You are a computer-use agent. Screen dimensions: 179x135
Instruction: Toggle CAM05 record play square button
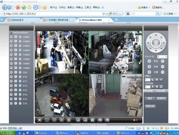coord(15,55)
